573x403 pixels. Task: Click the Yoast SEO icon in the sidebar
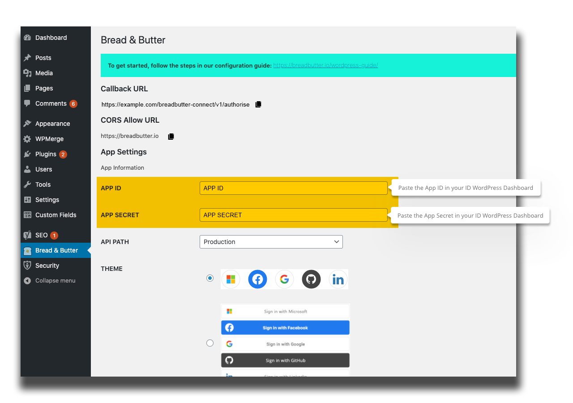click(x=27, y=235)
